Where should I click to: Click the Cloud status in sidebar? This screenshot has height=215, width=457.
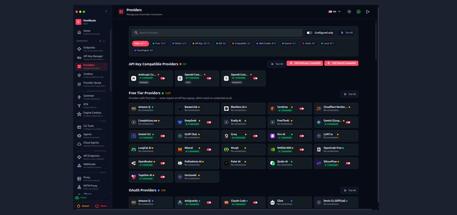coord(81,197)
